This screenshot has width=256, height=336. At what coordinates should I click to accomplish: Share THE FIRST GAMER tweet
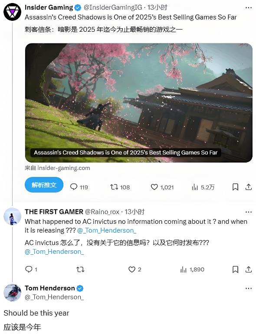point(248,269)
